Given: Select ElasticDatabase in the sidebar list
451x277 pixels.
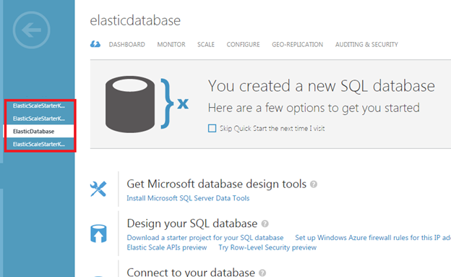Looking at the screenshot, I should (39, 132).
